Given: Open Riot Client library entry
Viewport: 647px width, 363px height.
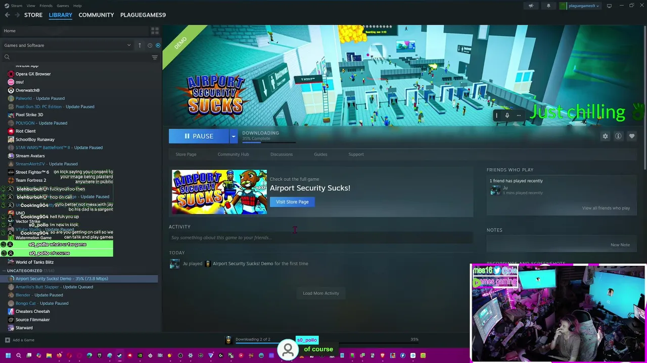Looking at the screenshot, I should [x=26, y=131].
